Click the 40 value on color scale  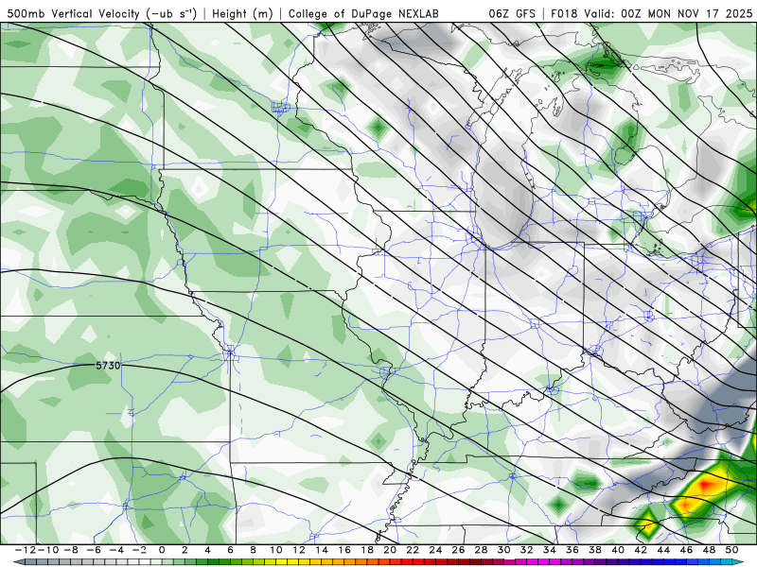pos(618,550)
